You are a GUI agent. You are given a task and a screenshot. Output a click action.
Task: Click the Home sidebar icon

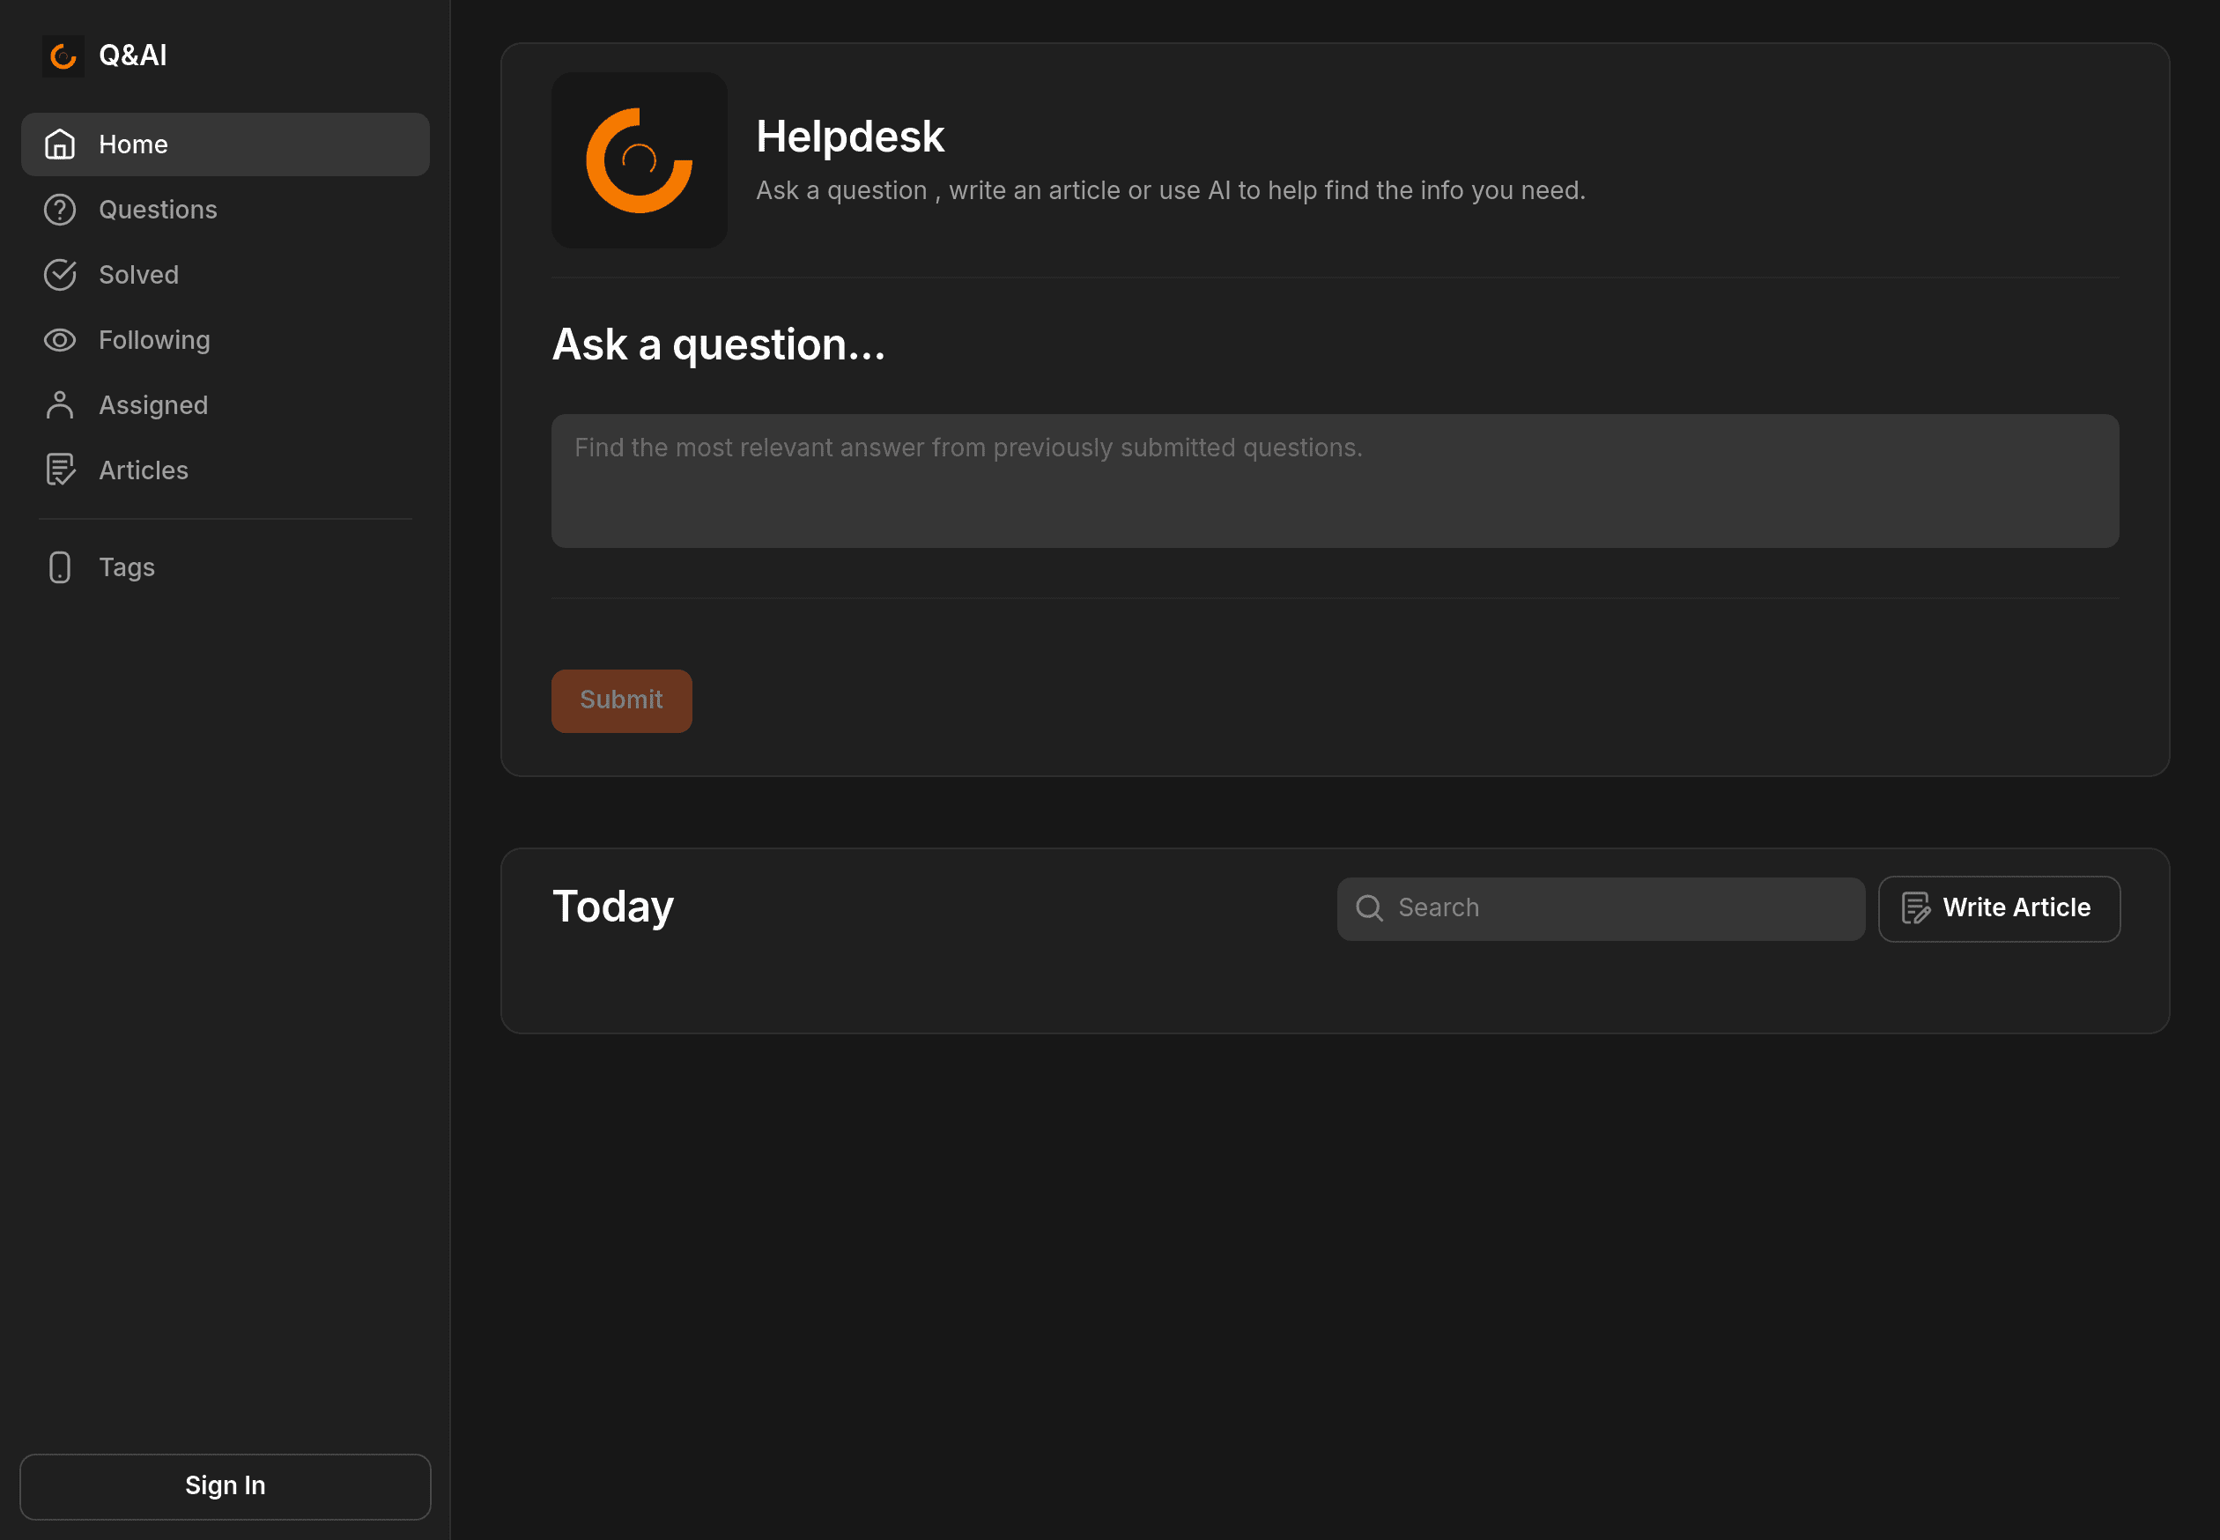click(x=59, y=144)
